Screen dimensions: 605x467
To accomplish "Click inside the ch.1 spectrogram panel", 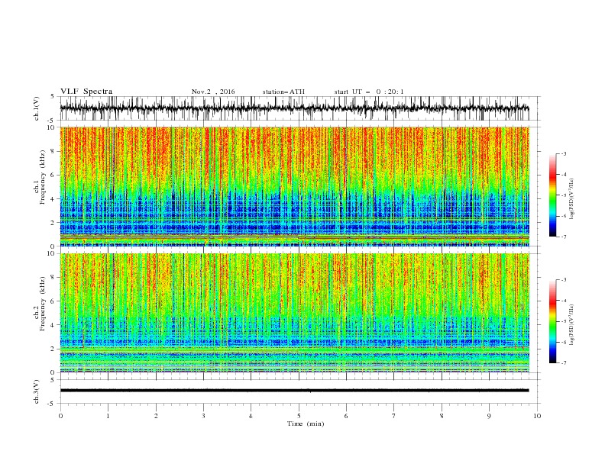I will (294, 186).
